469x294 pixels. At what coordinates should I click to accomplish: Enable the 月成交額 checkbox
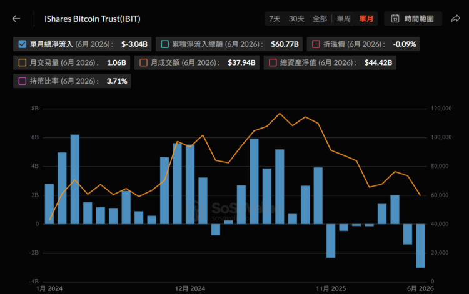tap(143, 62)
